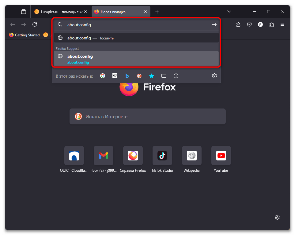Click the Go arrow in address bar

[214, 24]
